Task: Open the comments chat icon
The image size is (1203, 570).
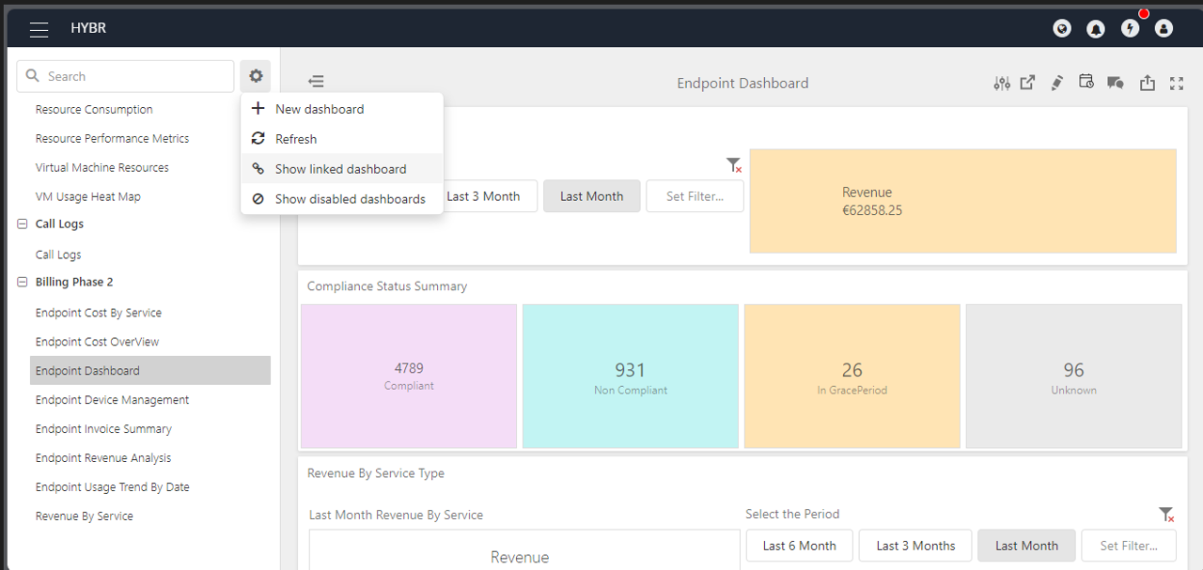Action: coord(1116,83)
